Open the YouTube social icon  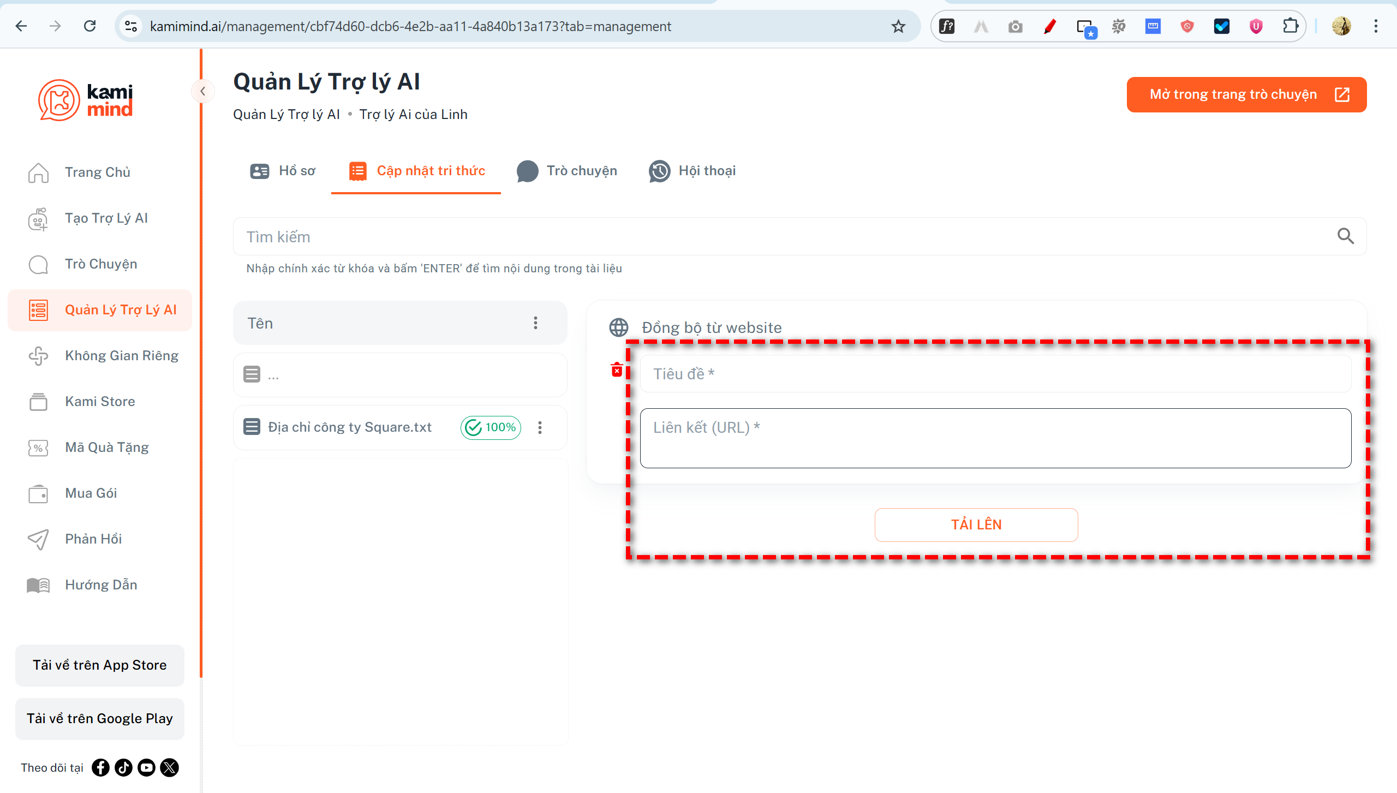(146, 767)
